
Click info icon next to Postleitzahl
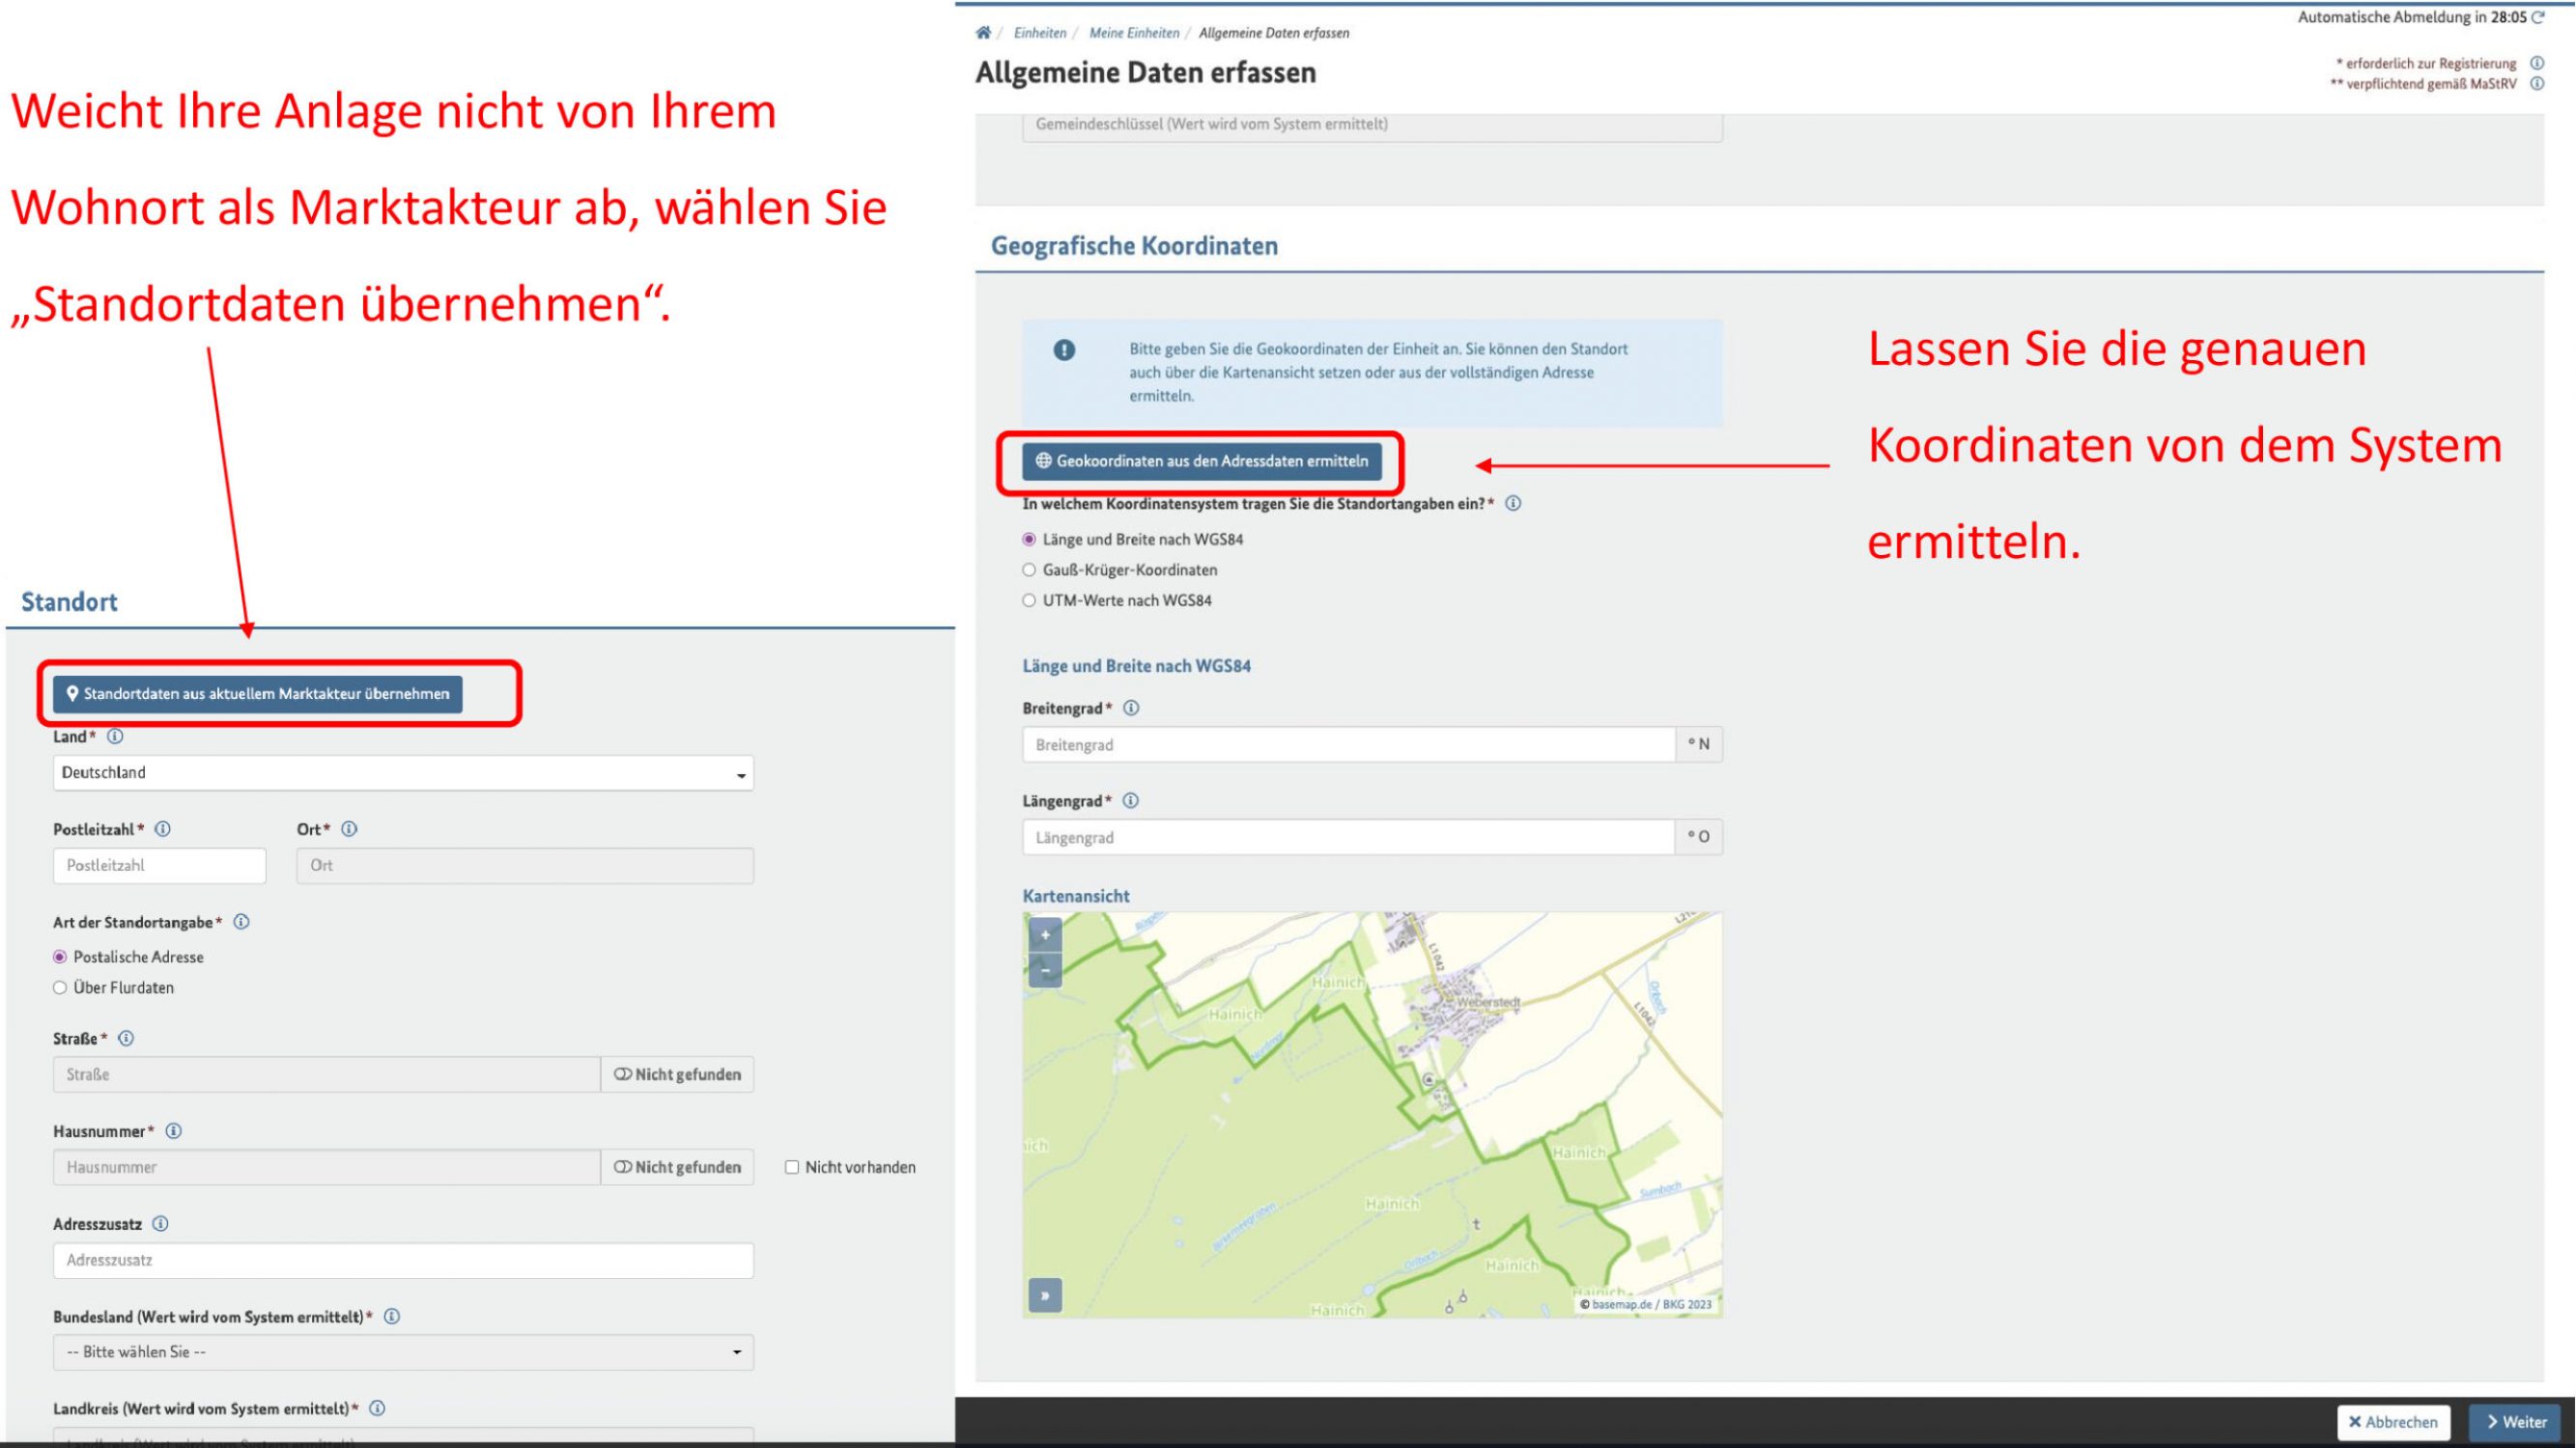coord(163,828)
